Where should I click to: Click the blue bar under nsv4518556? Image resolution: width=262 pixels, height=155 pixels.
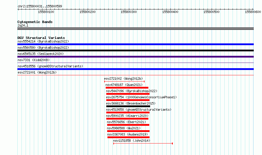pos(135,69)
